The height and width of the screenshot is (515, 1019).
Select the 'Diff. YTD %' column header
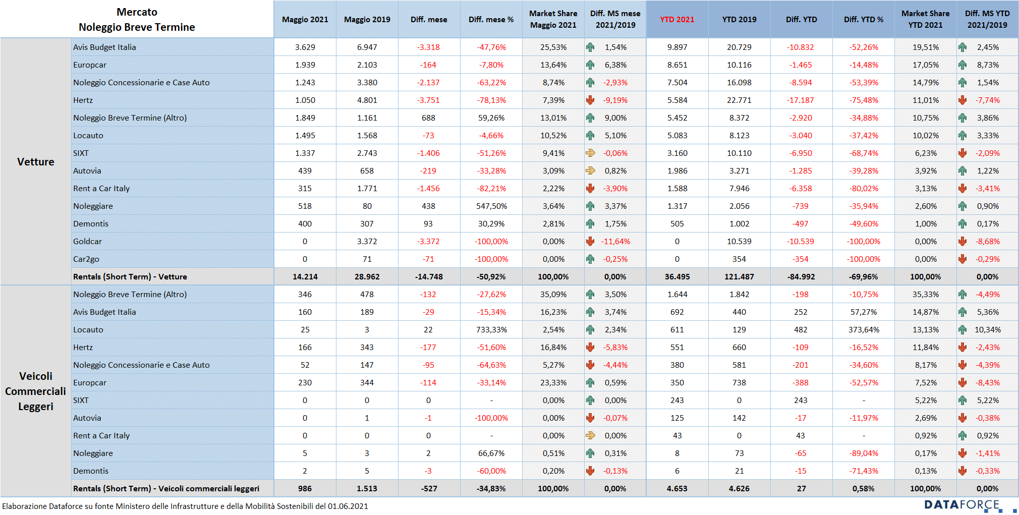(864, 20)
